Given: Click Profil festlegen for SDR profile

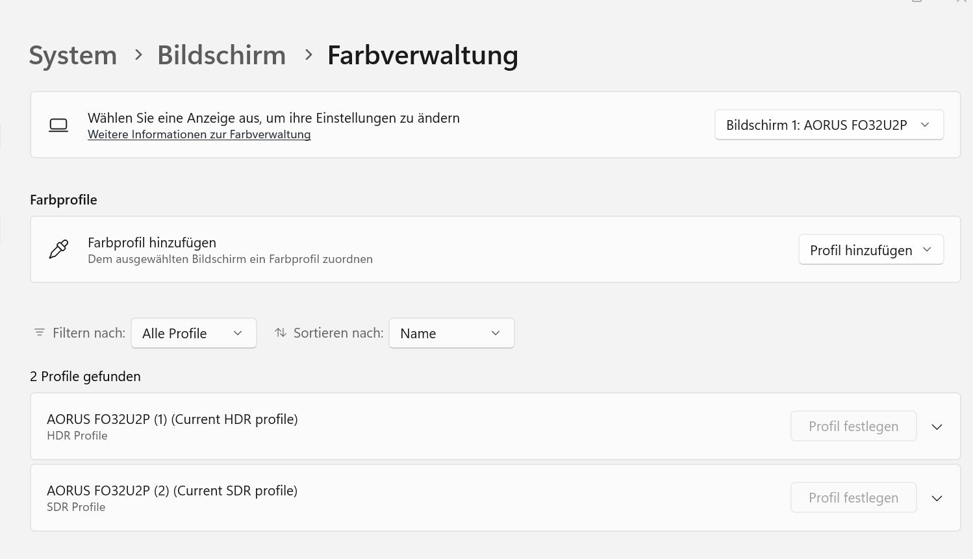Looking at the screenshot, I should (x=853, y=498).
